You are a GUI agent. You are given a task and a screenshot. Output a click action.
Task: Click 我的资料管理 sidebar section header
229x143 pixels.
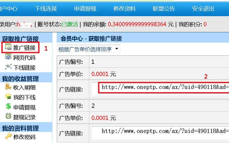point(20,128)
